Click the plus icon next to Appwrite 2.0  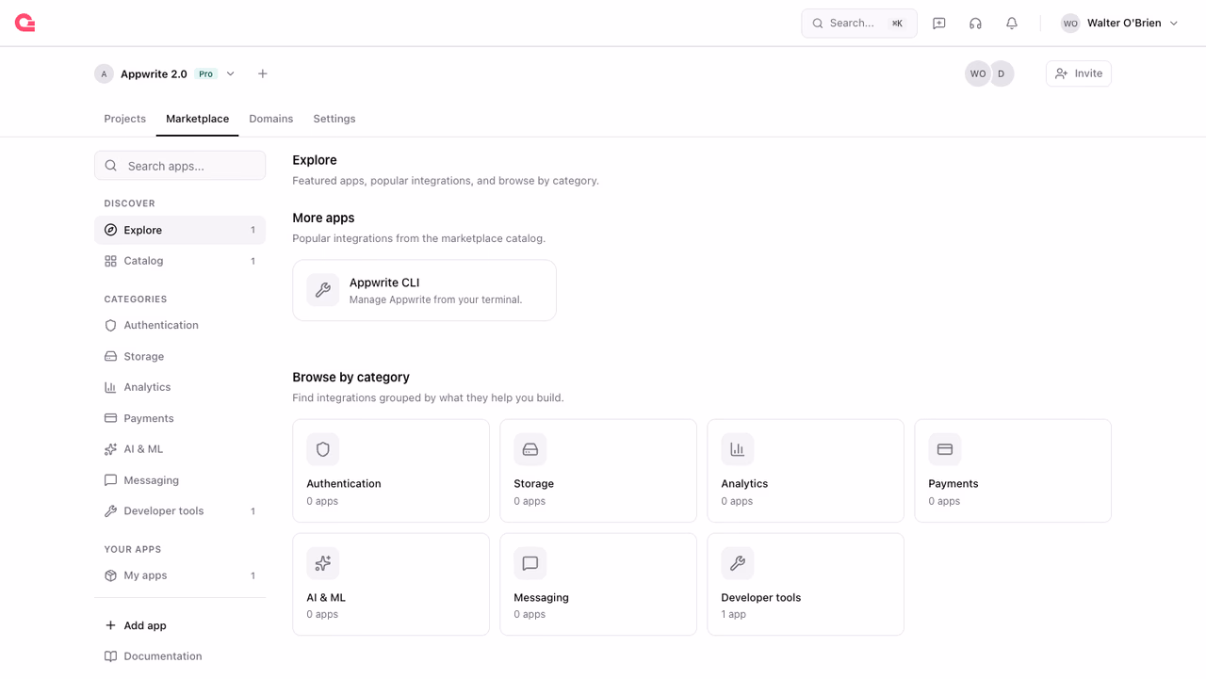[263, 73]
